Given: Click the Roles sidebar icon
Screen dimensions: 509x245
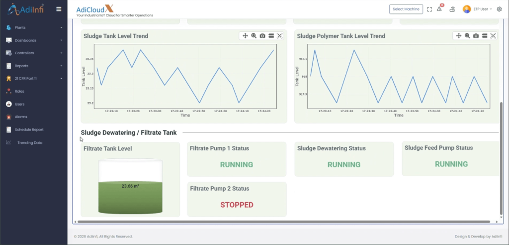Looking at the screenshot, I should pyautogui.click(x=9, y=92).
